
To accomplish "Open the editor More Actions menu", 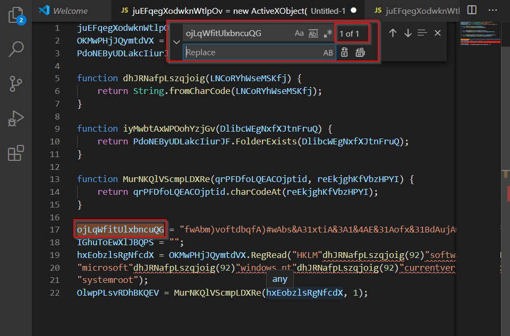I will pos(493,10).
